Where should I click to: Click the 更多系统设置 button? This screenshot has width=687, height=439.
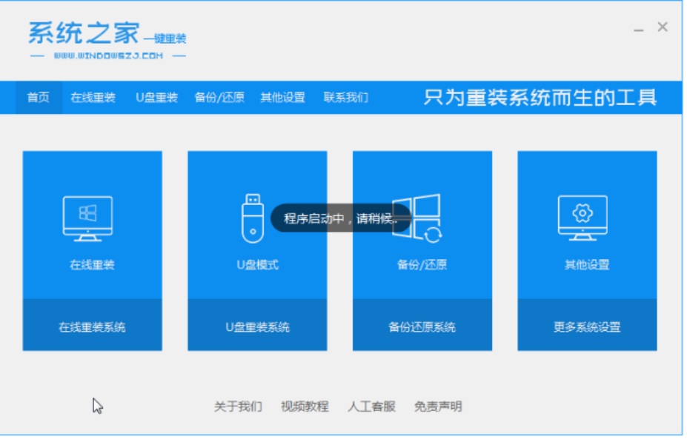point(587,326)
